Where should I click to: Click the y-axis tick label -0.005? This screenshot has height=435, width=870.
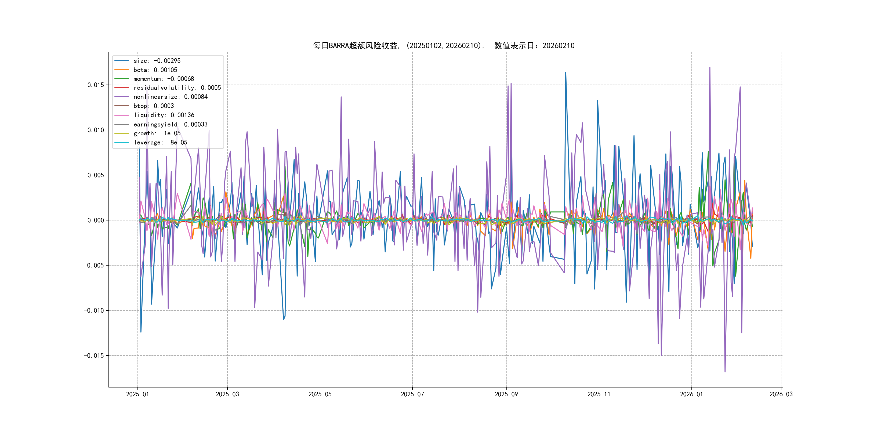[x=94, y=266]
